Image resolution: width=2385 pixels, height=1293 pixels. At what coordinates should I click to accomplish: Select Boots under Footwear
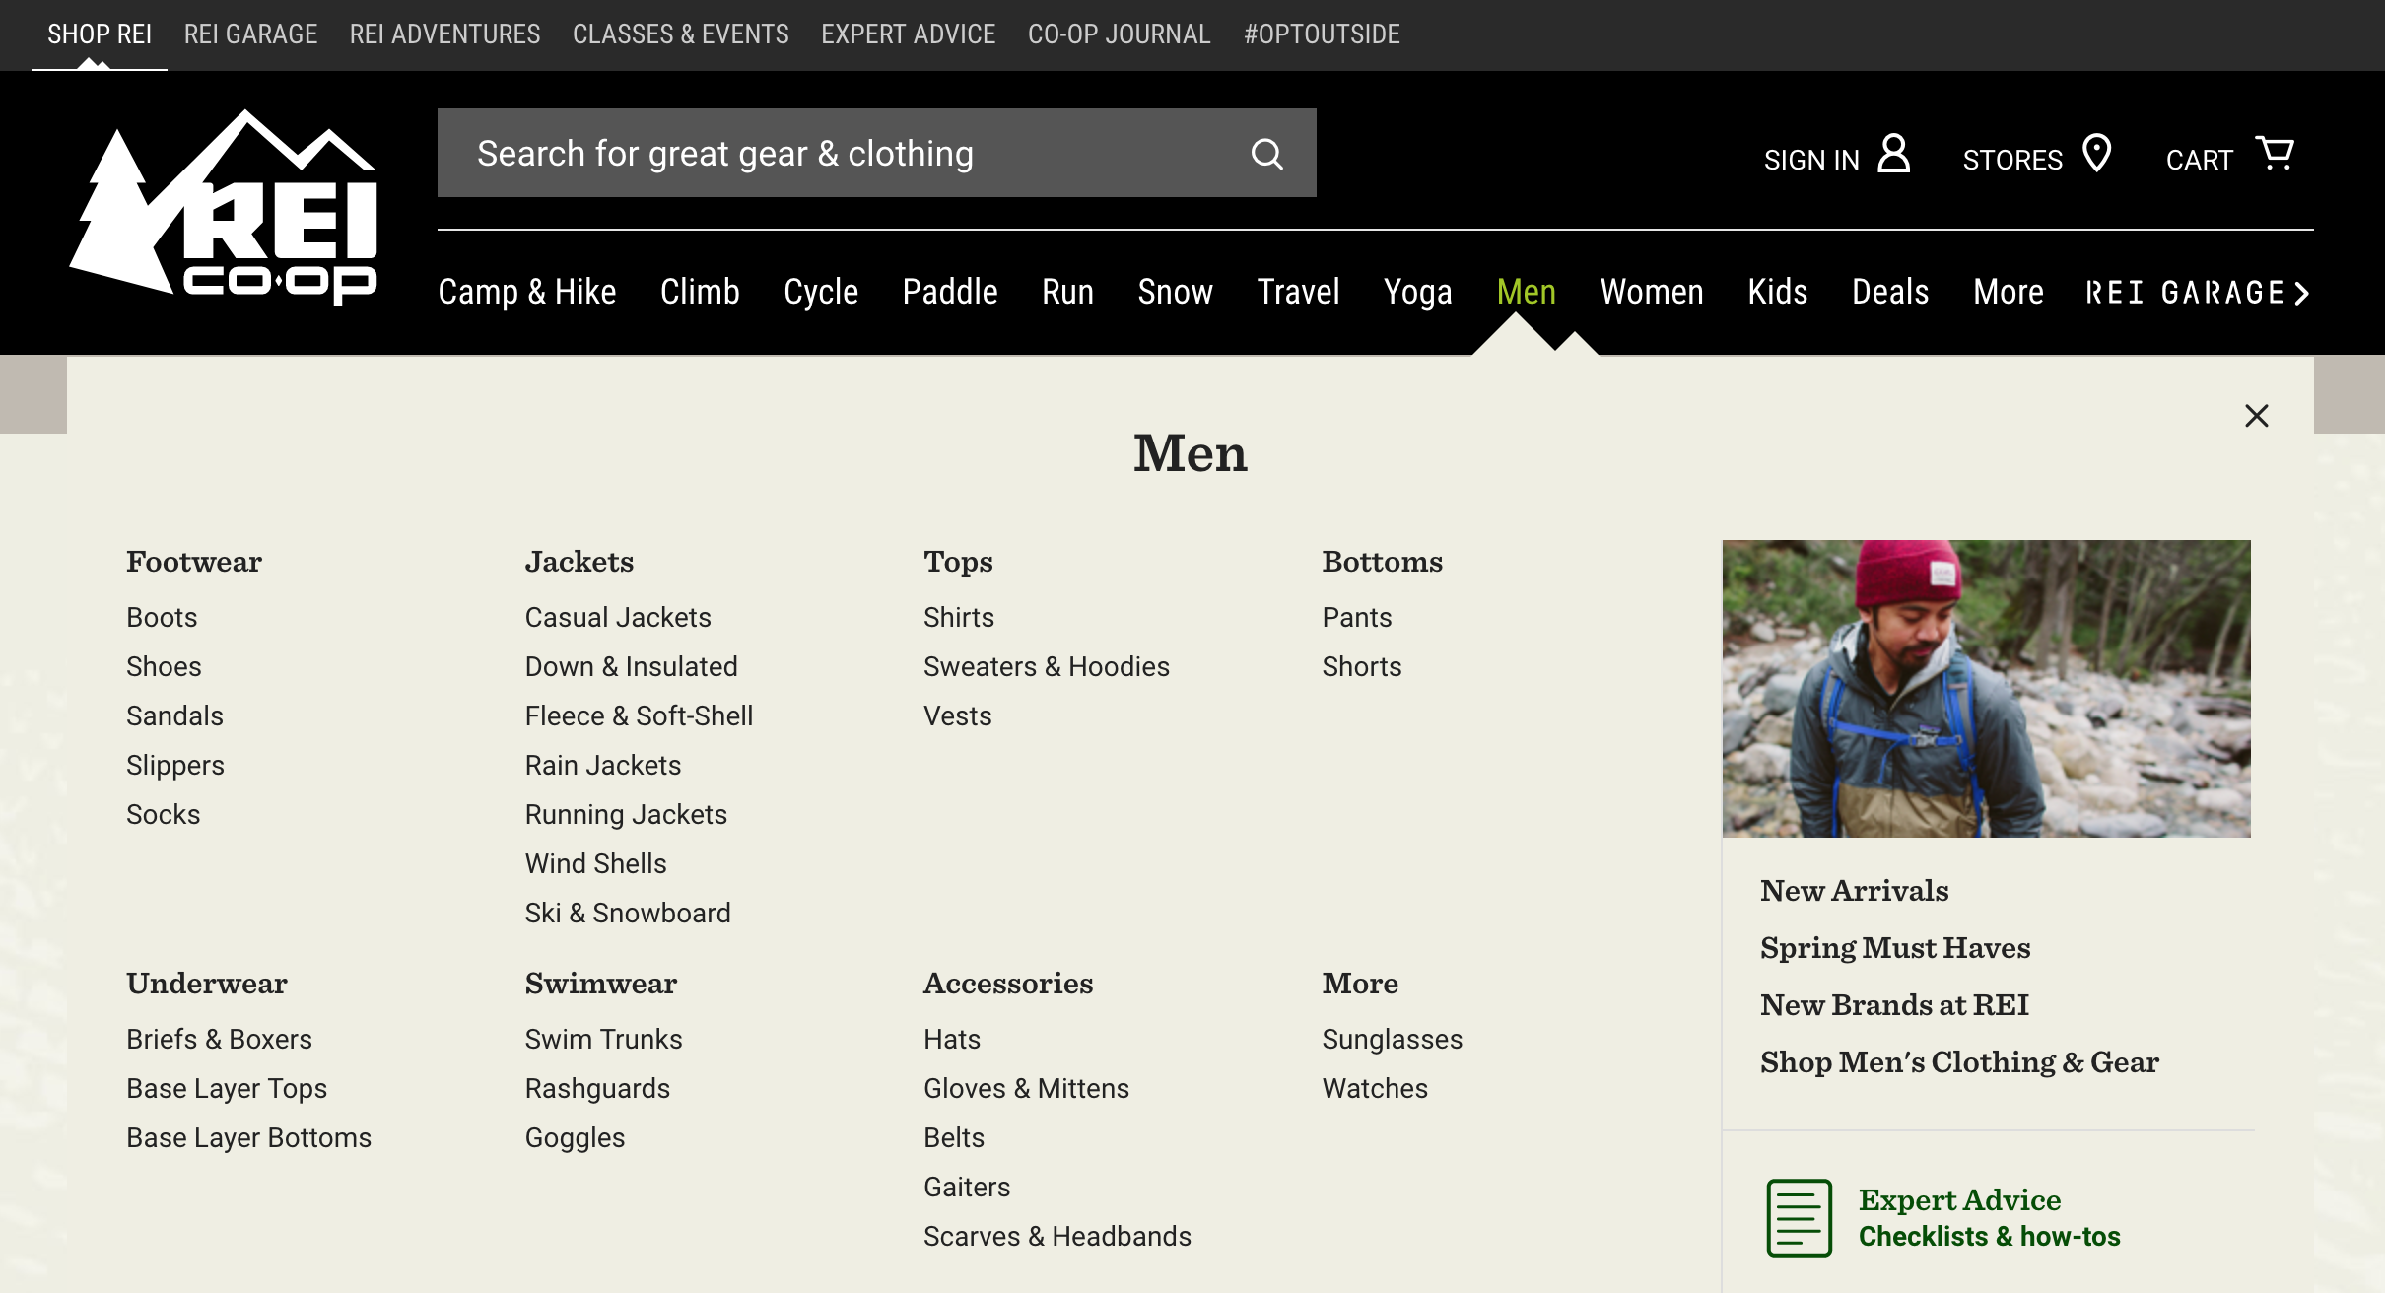tap(162, 618)
